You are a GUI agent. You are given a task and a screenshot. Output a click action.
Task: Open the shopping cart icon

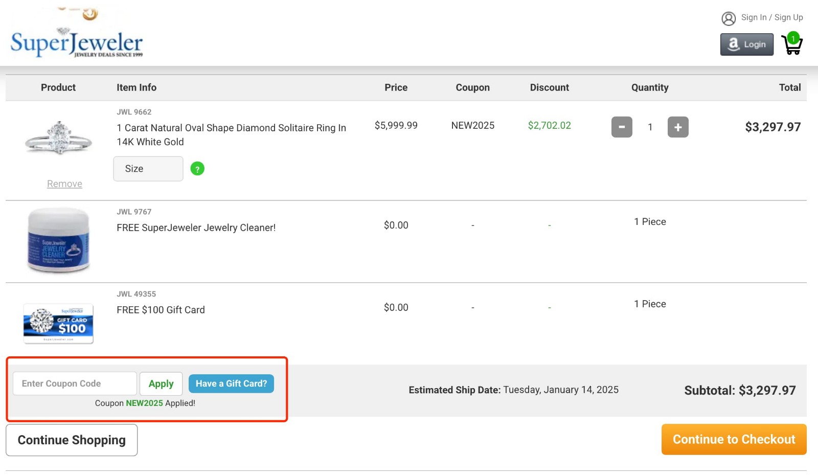[792, 46]
